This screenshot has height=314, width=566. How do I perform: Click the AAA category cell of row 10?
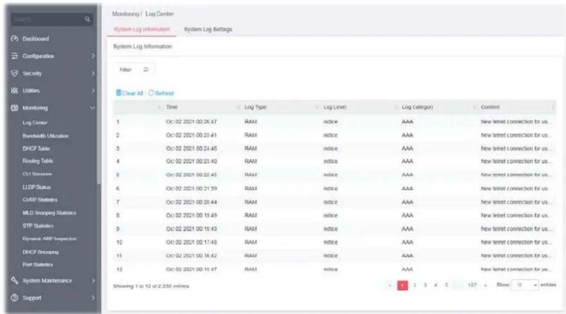pos(407,242)
